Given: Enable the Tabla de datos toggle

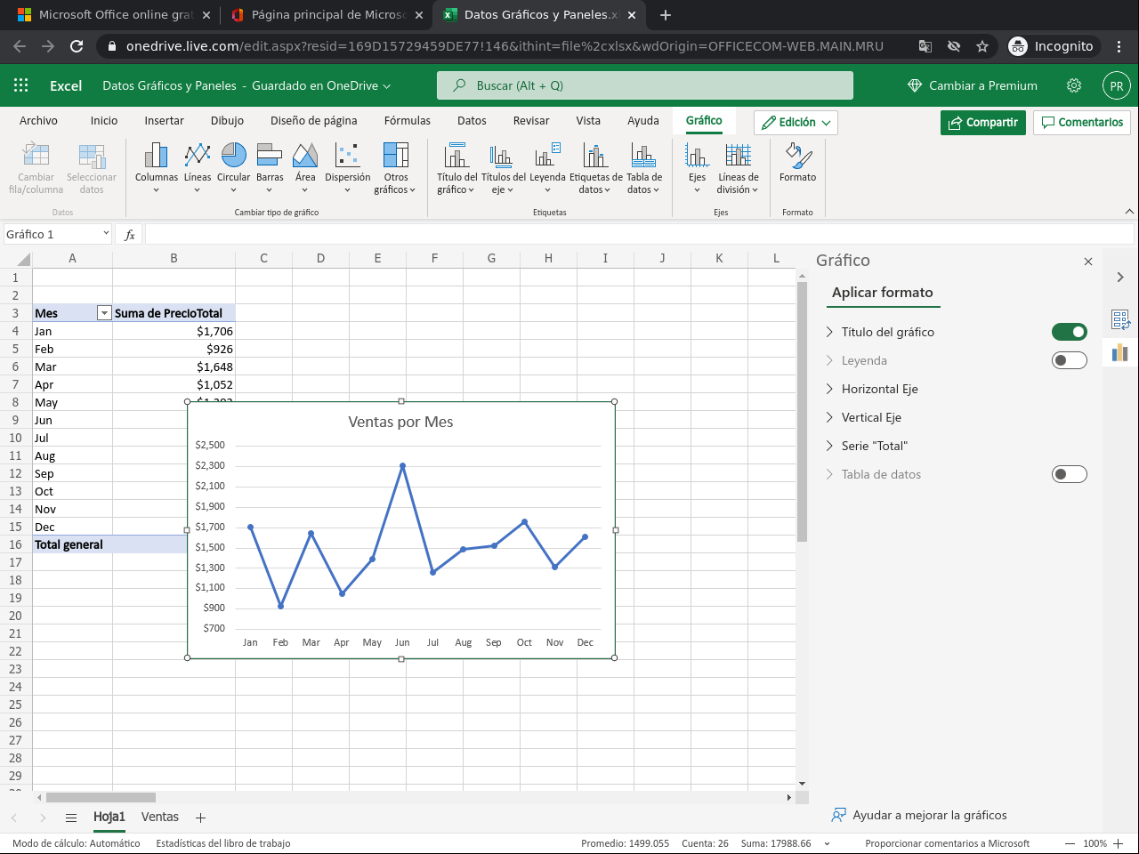Looking at the screenshot, I should [x=1069, y=474].
